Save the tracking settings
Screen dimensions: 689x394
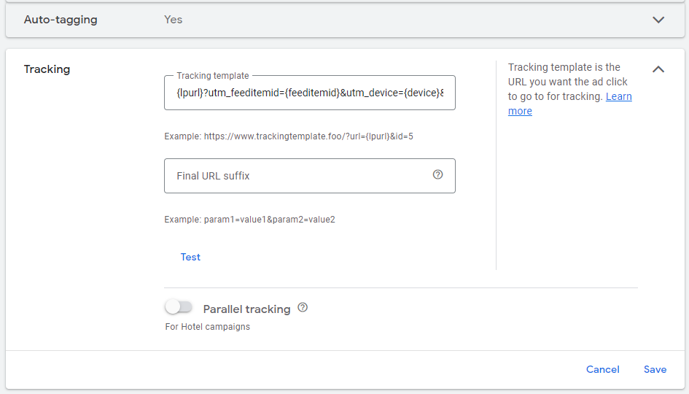click(655, 369)
